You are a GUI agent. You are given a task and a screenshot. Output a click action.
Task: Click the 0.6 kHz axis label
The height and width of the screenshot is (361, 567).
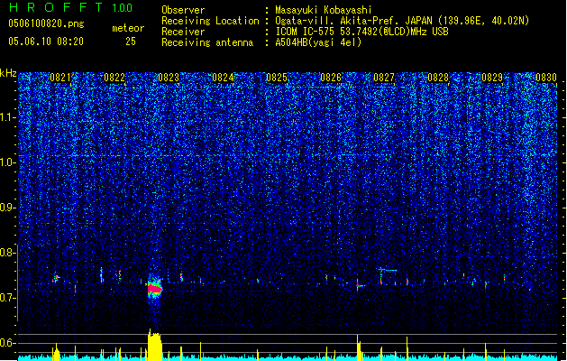pyautogui.click(x=8, y=343)
